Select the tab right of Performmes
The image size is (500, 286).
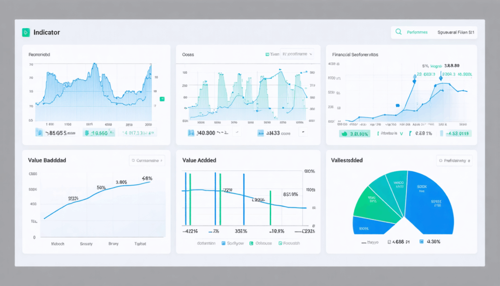456,32
